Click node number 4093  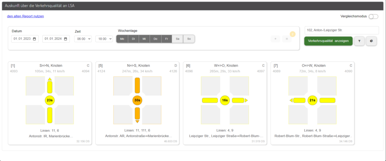click(14, 71)
